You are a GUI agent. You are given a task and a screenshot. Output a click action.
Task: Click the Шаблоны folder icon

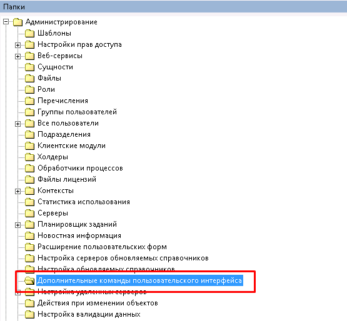tap(29, 33)
